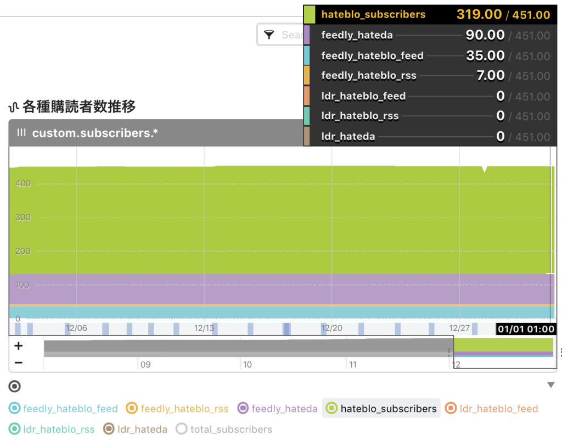Click the 400 y-axis label
Screen dimensions: 562x445
pos(23,183)
